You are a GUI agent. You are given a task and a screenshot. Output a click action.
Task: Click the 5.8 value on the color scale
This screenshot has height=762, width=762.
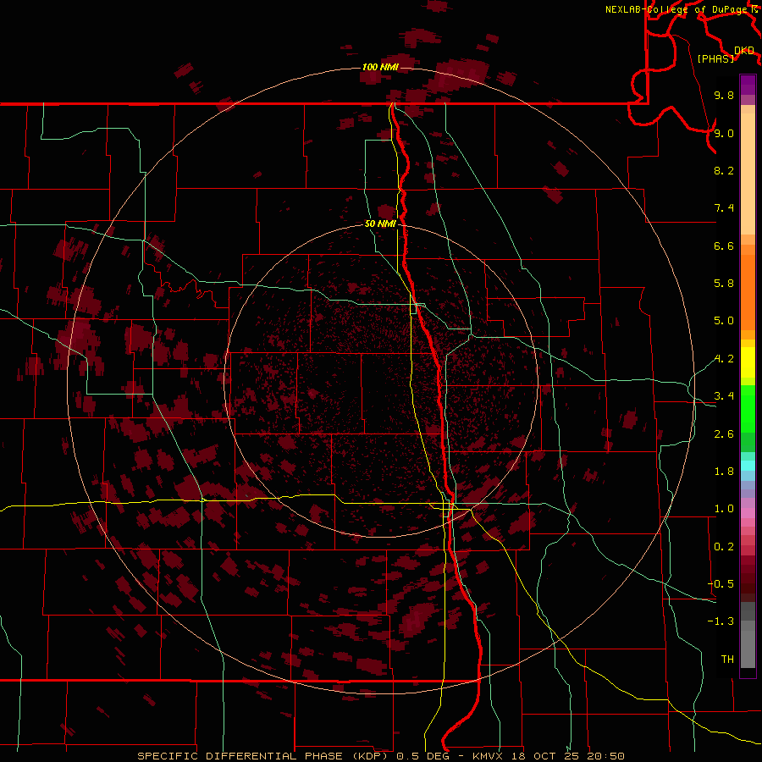(724, 284)
